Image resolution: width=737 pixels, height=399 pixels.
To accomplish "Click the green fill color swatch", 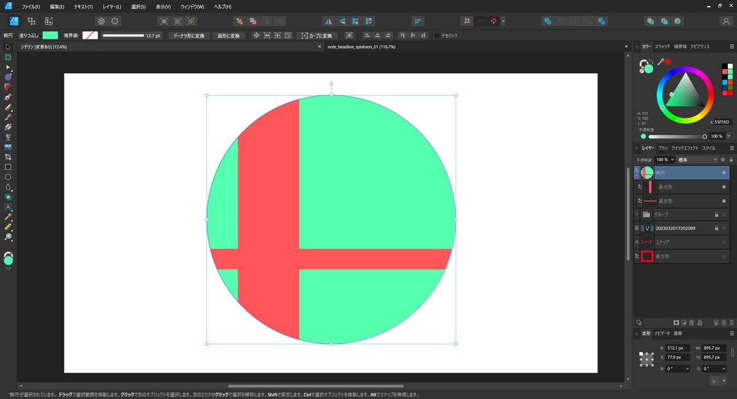I will [50, 36].
